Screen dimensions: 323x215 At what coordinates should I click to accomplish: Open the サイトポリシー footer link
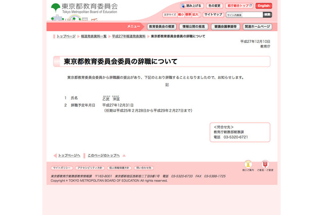[x=62, y=168]
